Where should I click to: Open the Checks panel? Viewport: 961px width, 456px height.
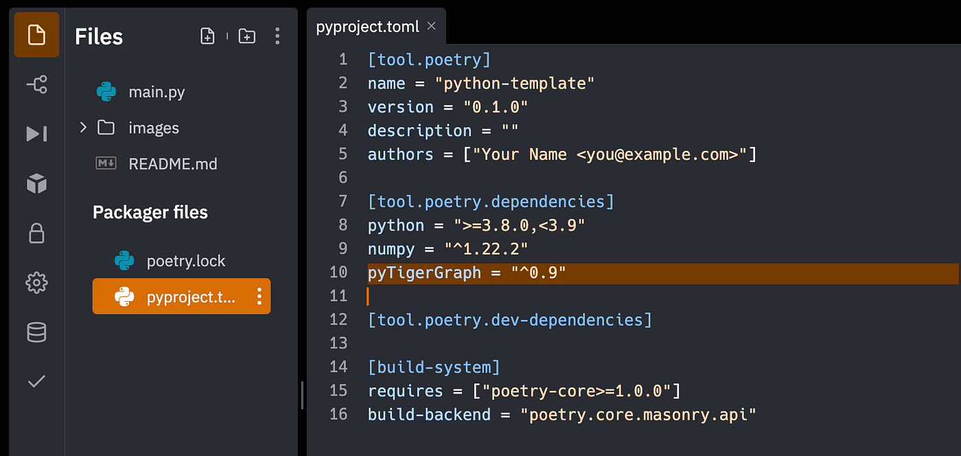point(36,381)
